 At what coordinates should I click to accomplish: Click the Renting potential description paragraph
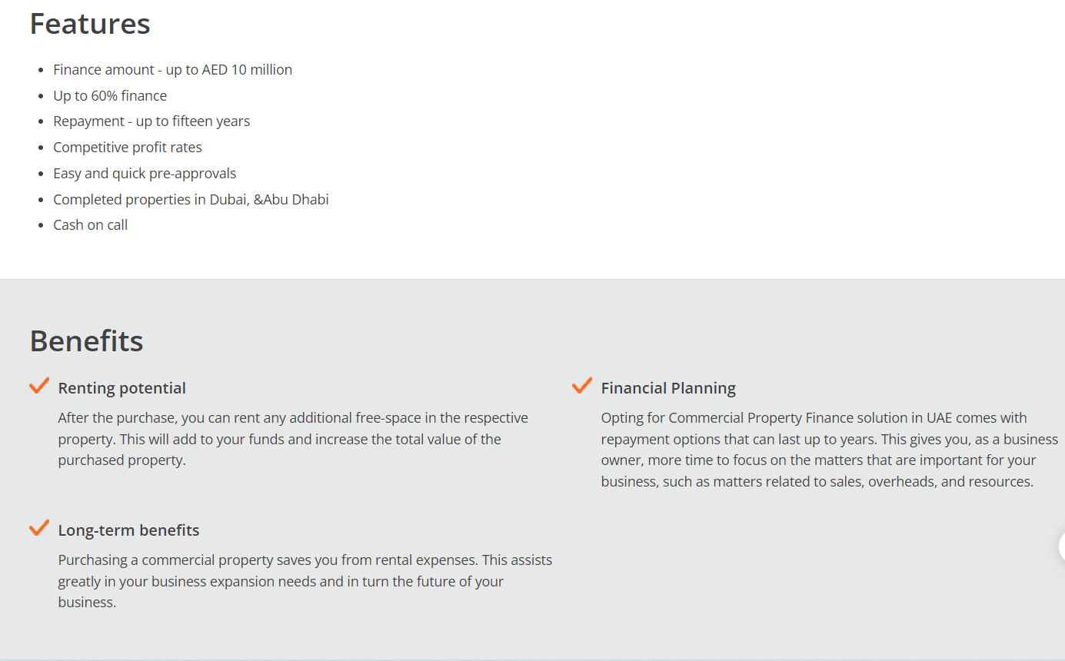pos(292,440)
